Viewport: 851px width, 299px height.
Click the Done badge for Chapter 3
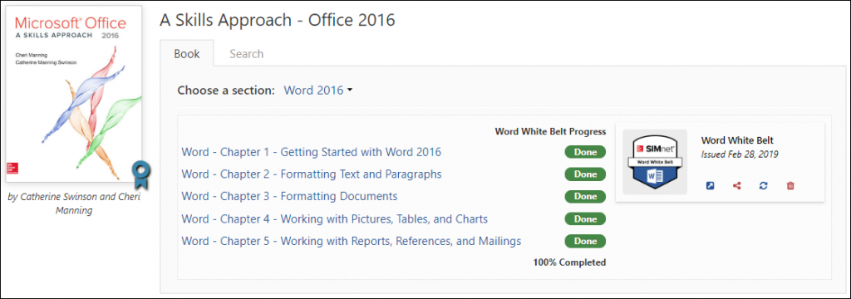pos(585,197)
